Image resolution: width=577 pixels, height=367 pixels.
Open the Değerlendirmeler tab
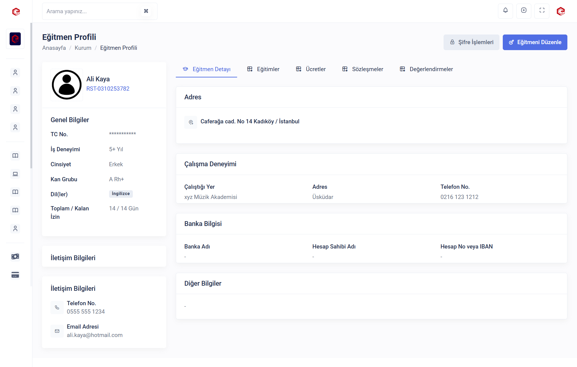[x=426, y=69]
